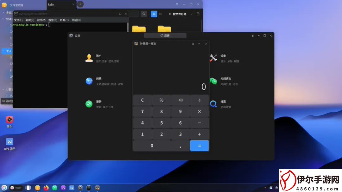Click the multiply key in the calculator
Image resolution: width=342 pixels, height=192 pixels.
199,111
